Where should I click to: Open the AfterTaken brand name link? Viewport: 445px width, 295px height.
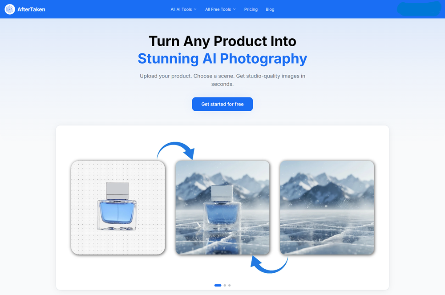[x=31, y=9]
